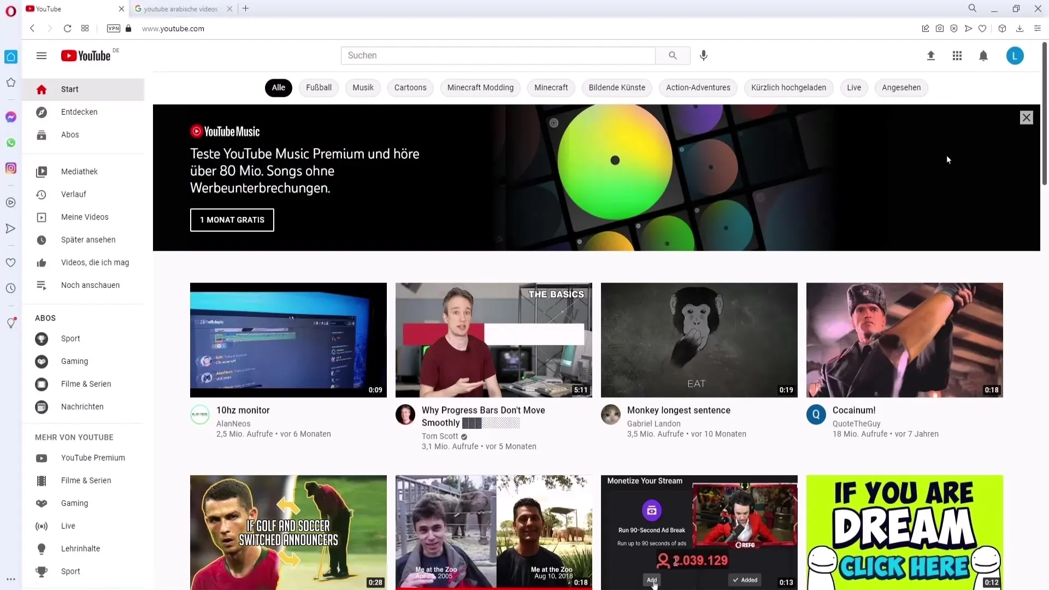Click the microphone search icon
The image size is (1049, 590).
705,56
